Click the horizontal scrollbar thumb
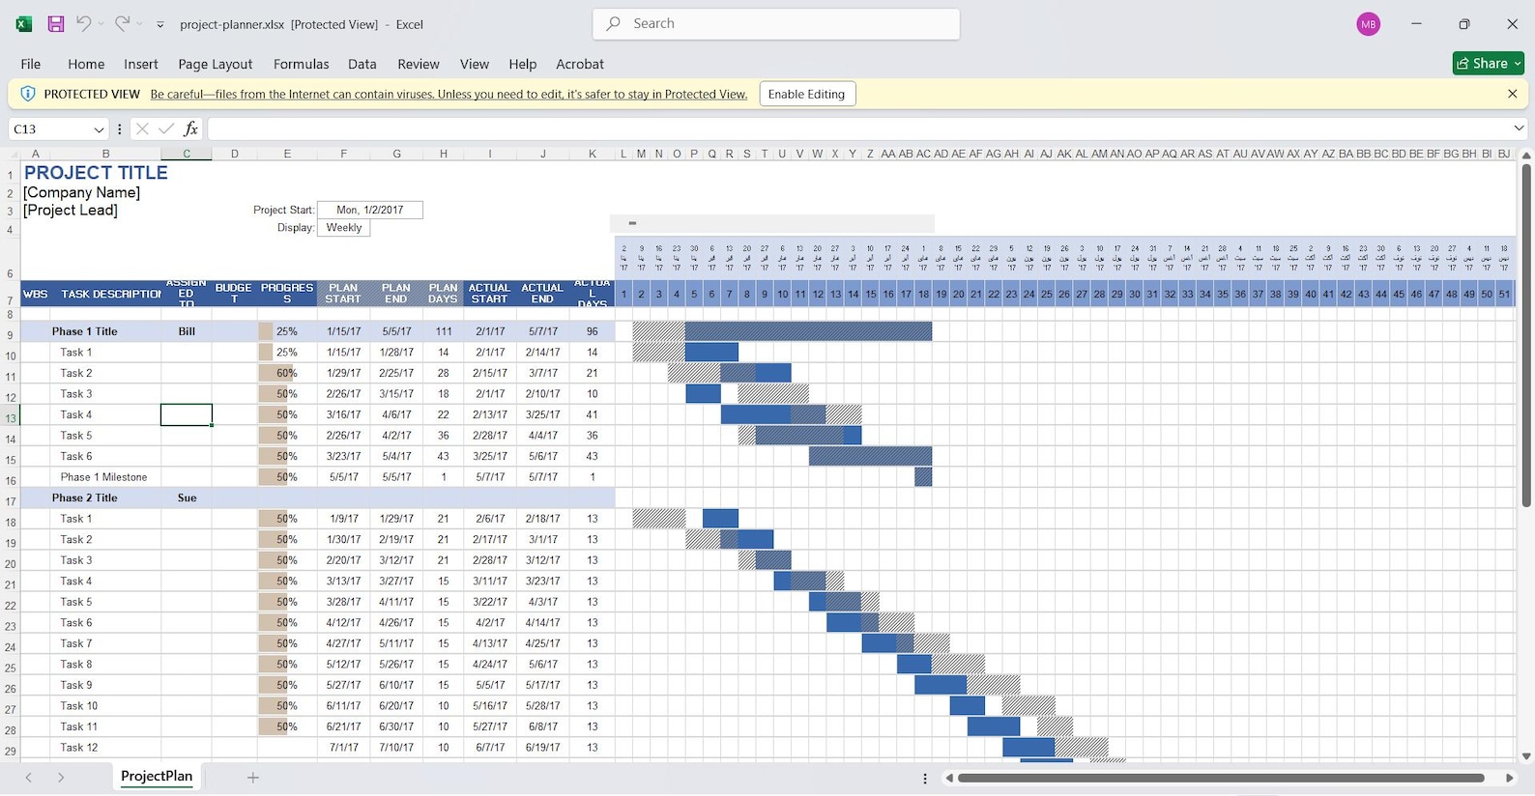The image size is (1535, 796). [x=1221, y=778]
